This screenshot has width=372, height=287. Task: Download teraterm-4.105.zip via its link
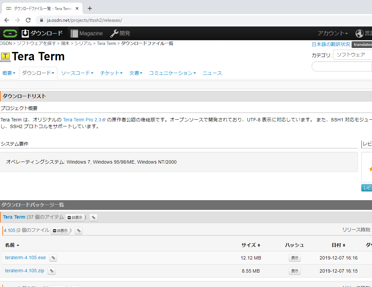click(x=25, y=271)
